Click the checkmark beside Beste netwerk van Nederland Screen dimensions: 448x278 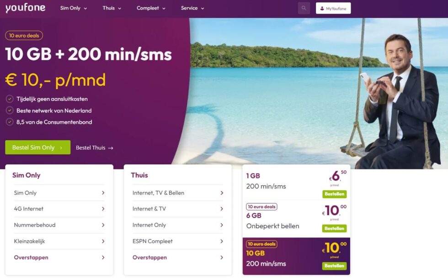pyautogui.click(x=10, y=110)
